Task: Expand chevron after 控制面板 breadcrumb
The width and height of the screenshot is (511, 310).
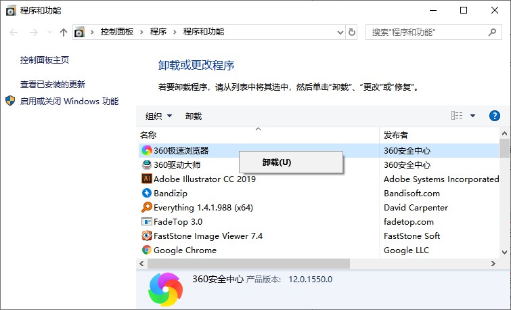Action: (x=141, y=32)
